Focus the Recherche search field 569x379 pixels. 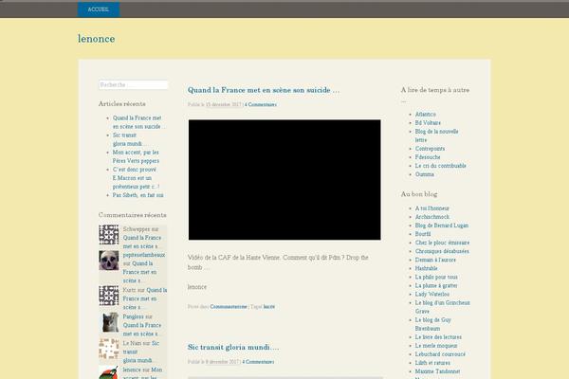[x=133, y=85]
